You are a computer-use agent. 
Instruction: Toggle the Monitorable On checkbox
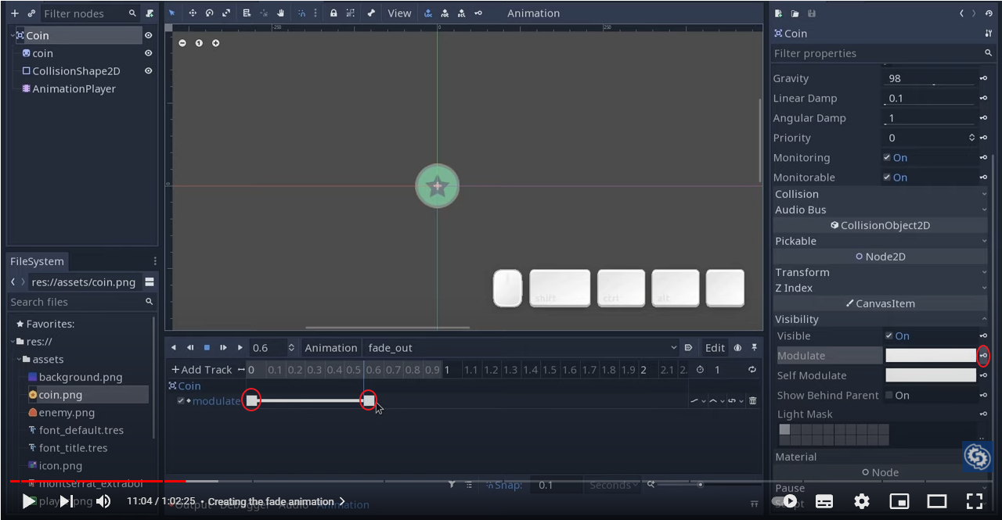point(887,178)
